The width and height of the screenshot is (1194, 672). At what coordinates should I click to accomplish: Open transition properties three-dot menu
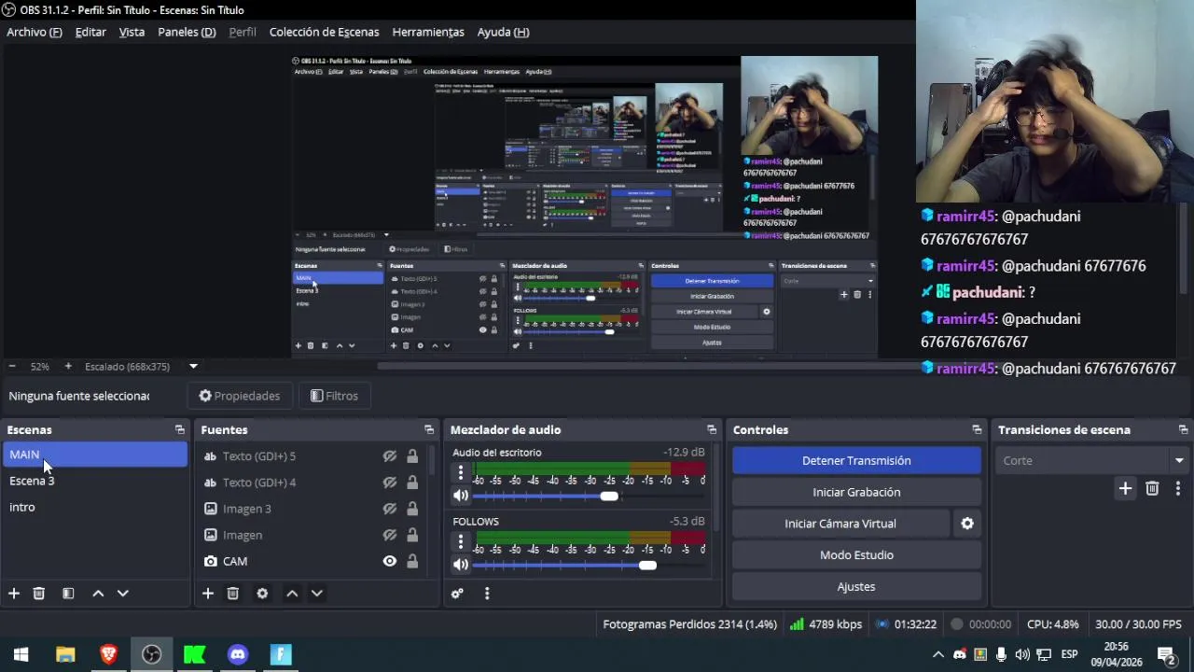[x=1178, y=488]
